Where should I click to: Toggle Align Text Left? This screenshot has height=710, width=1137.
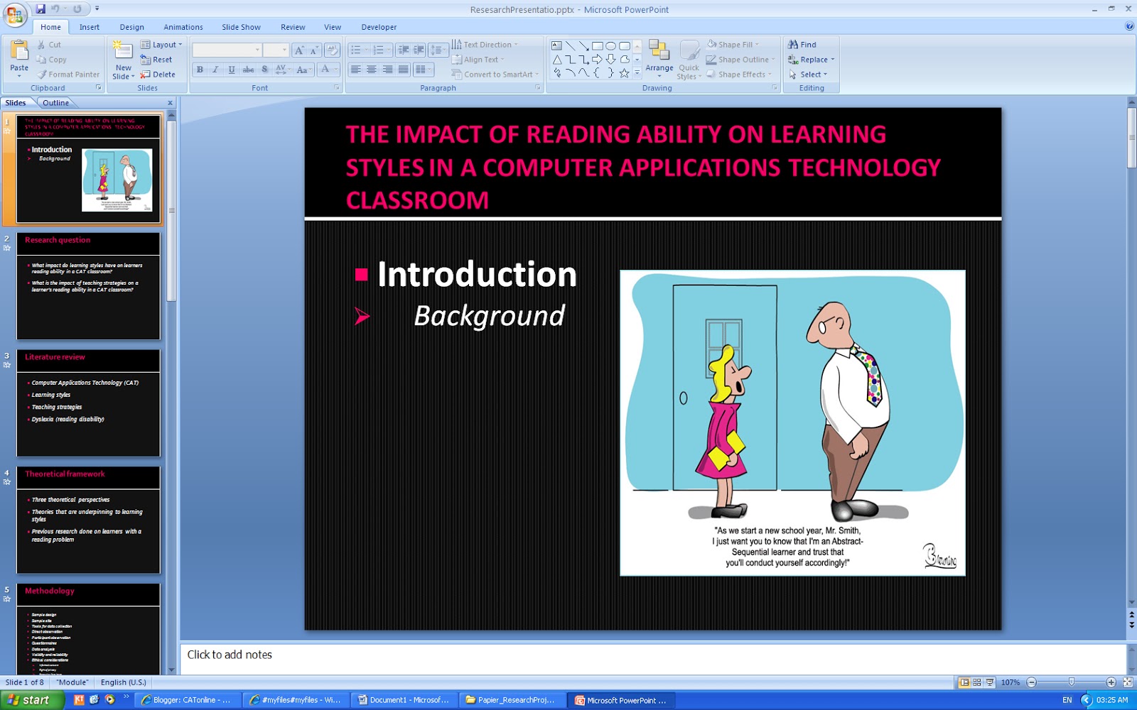click(355, 70)
